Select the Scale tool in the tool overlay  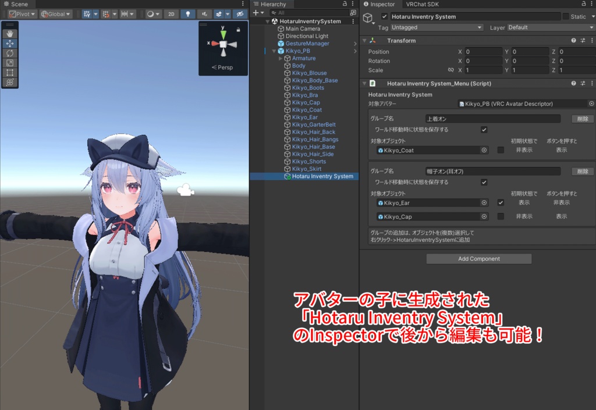click(x=10, y=63)
